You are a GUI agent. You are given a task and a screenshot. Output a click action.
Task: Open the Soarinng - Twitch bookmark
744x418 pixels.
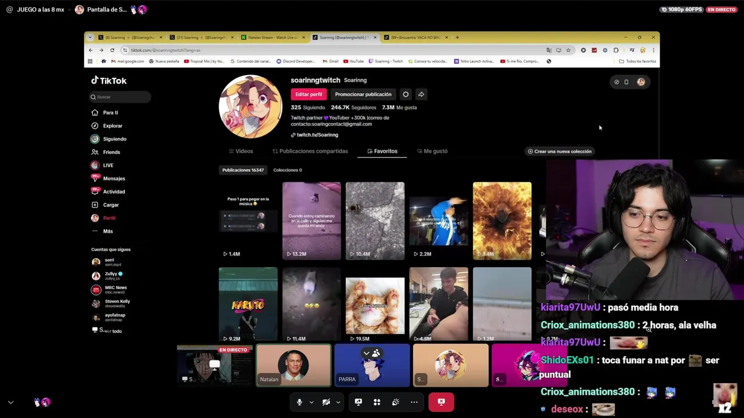point(385,61)
